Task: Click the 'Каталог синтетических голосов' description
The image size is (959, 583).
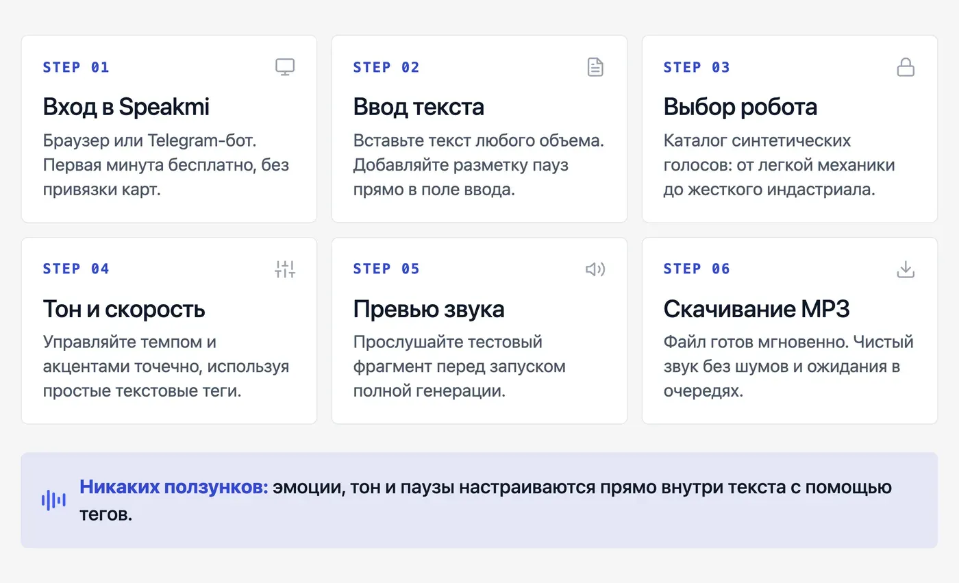Action: pyautogui.click(x=780, y=165)
